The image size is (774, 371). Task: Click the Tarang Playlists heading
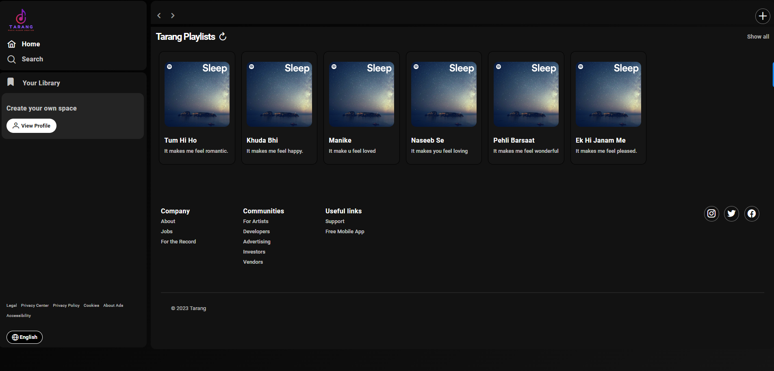click(186, 37)
